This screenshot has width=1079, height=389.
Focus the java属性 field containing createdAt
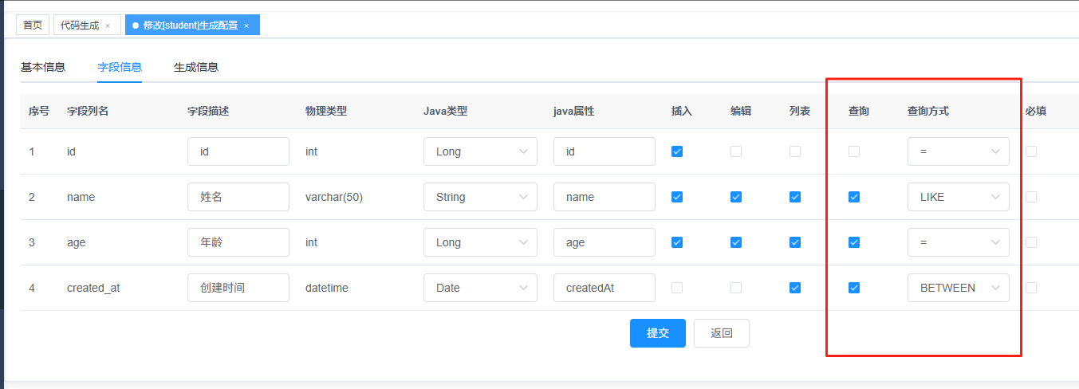click(604, 288)
